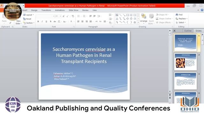Select the Down Arrow block shape
Viewport: 204px width, 115px height.
click(131, 19)
